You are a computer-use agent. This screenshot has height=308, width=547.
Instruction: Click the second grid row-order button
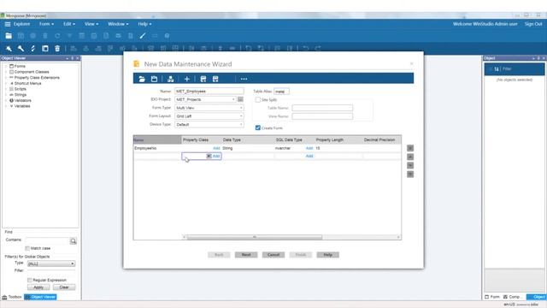point(410,157)
